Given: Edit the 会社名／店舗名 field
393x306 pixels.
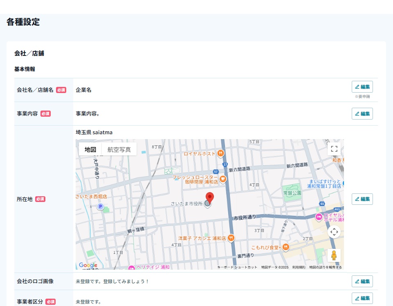Looking at the screenshot, I should [362, 87].
